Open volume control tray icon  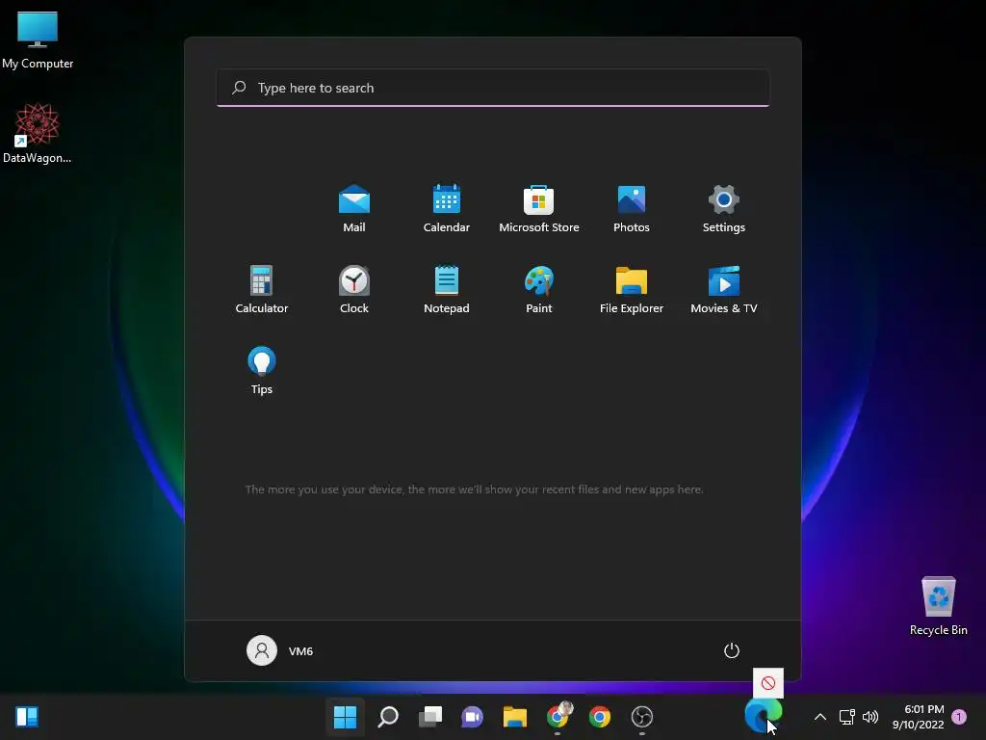tap(870, 717)
